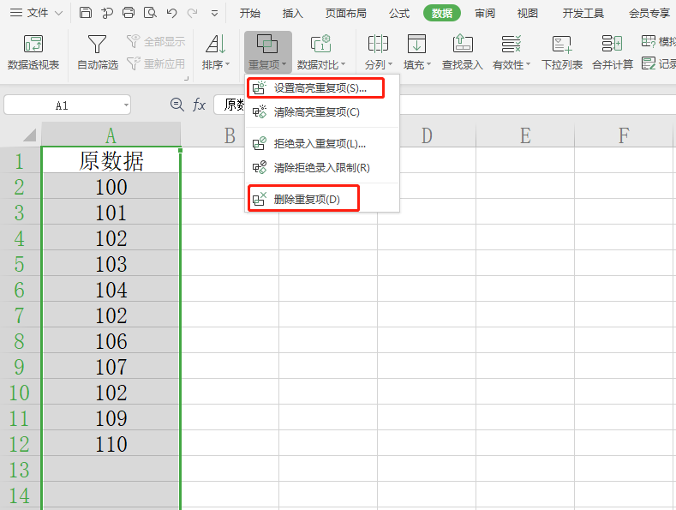Select cell A7 containing 102
The image size is (676, 510).
pyautogui.click(x=111, y=315)
